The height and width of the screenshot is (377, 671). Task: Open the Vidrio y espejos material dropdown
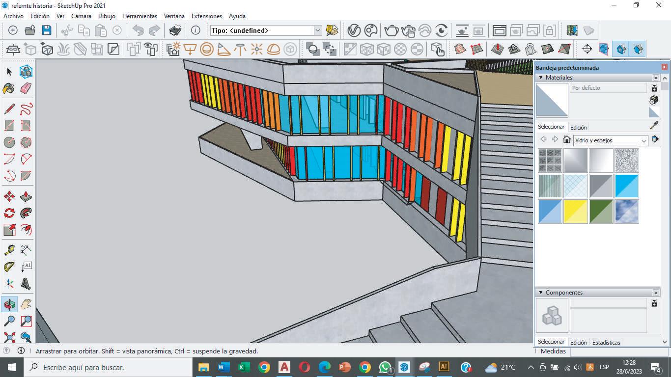[x=644, y=141]
